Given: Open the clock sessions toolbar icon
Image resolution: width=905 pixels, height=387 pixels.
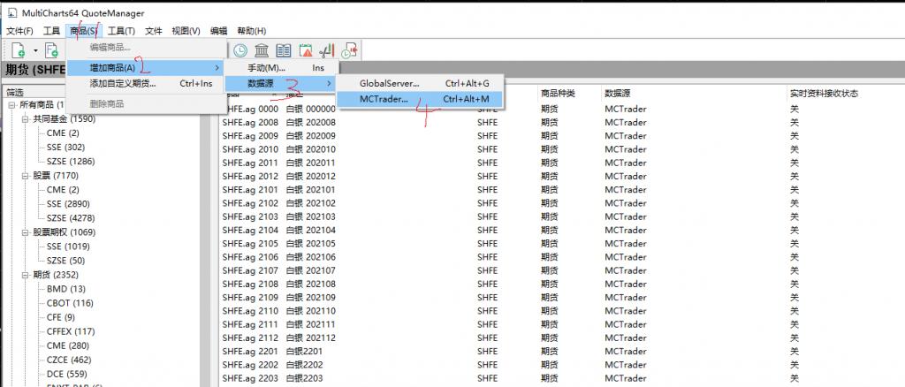Looking at the screenshot, I should tap(240, 50).
